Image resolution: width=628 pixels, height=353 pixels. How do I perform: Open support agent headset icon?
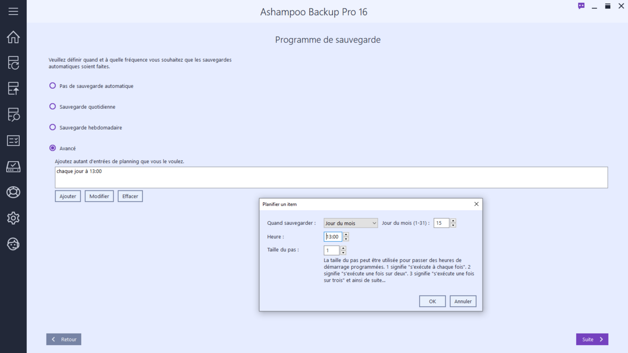13,244
